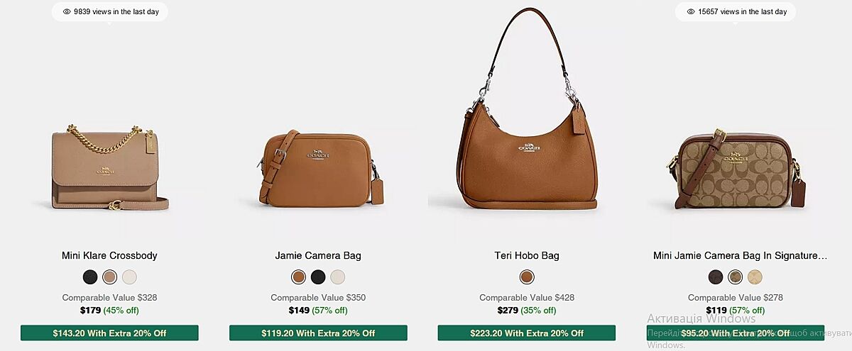Viewport: 852px width, 351px height.
Task: Select black swatch for Mini Klare Crossbody
Action: coord(89,277)
